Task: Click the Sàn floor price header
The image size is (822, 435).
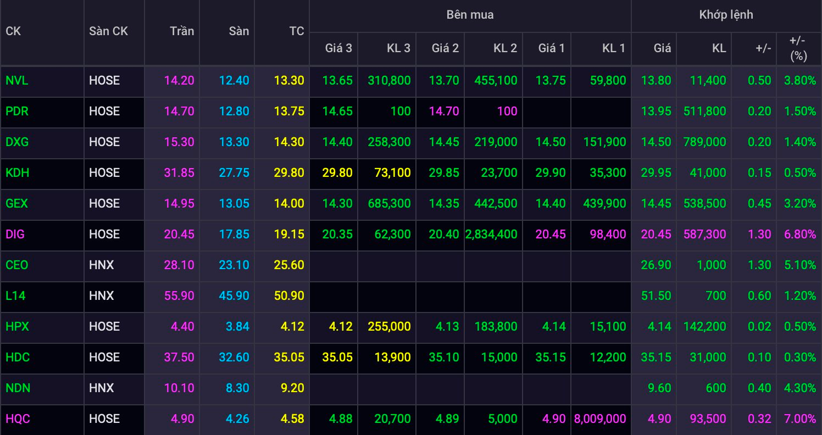Action: click(239, 31)
